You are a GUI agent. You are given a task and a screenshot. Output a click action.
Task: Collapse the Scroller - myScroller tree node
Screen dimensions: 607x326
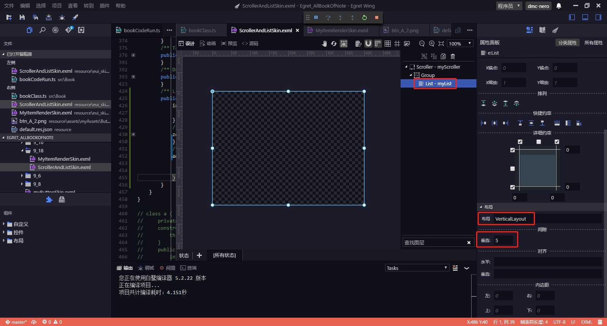pos(406,67)
